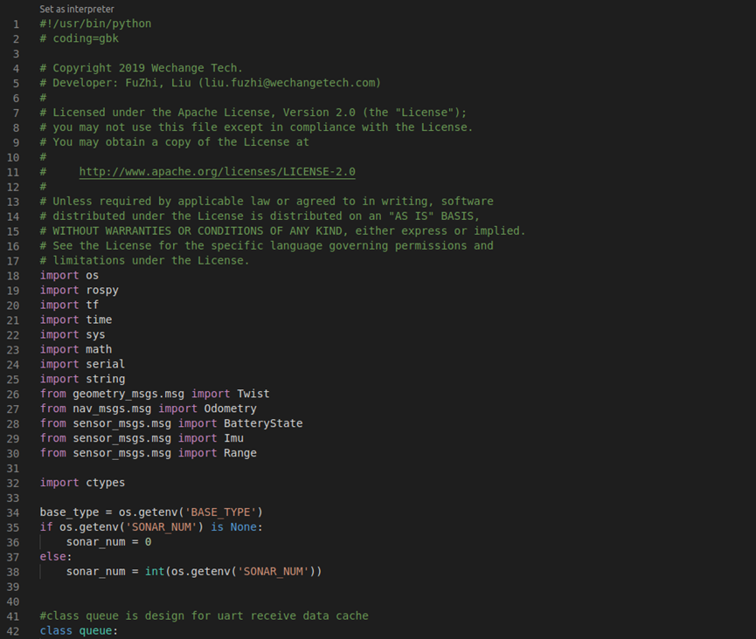
Task: Click the Imu import on line 29
Action: (233, 437)
